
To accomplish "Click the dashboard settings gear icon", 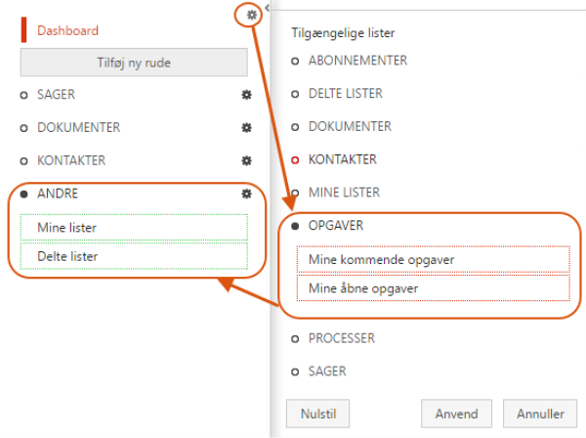I will pyautogui.click(x=252, y=14).
